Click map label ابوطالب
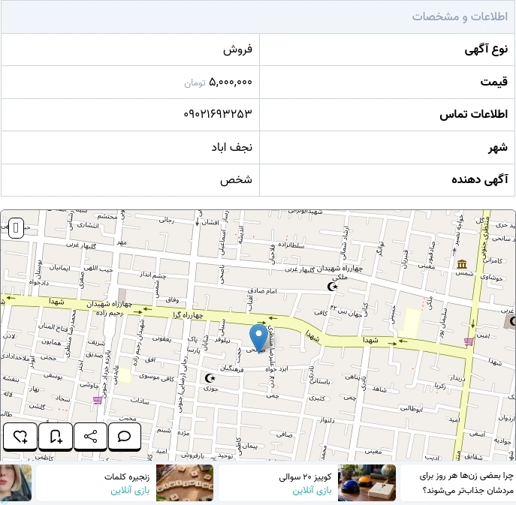The width and height of the screenshot is (516, 505). pyautogui.click(x=411, y=409)
